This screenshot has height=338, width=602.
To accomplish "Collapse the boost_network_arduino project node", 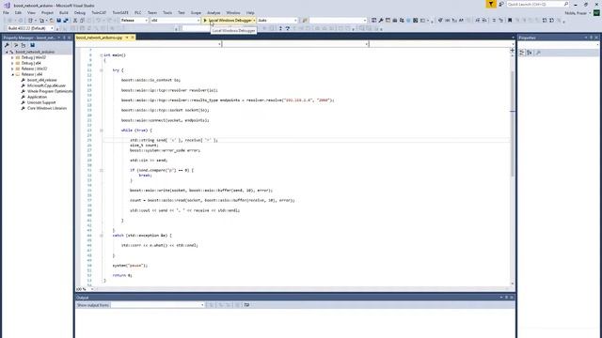I will [x=7, y=52].
